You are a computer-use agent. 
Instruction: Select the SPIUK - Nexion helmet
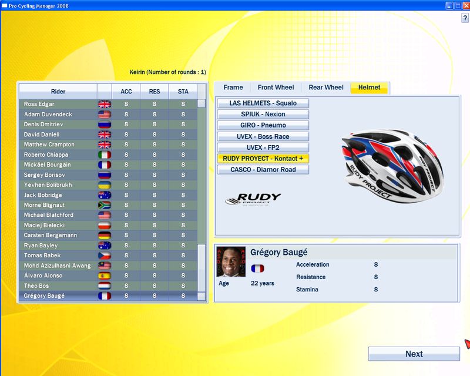pos(264,114)
